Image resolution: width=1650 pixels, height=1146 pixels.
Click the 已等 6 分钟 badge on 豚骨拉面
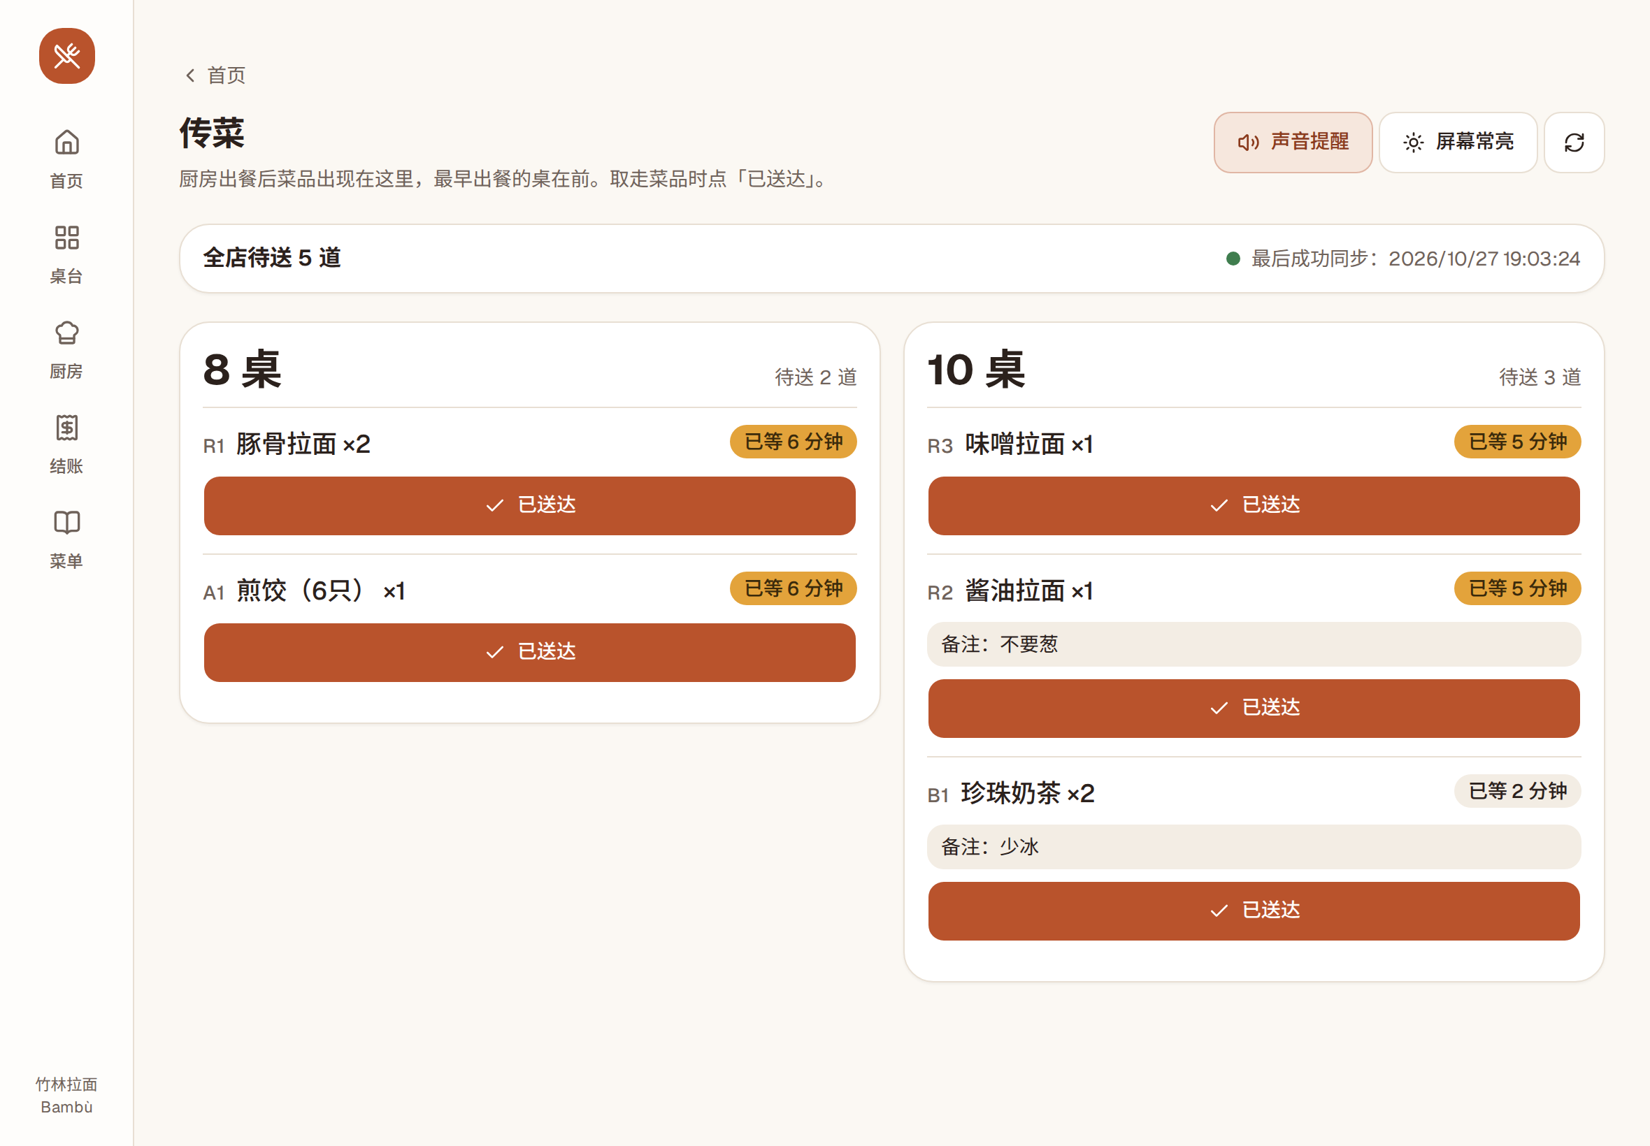pyautogui.click(x=793, y=442)
